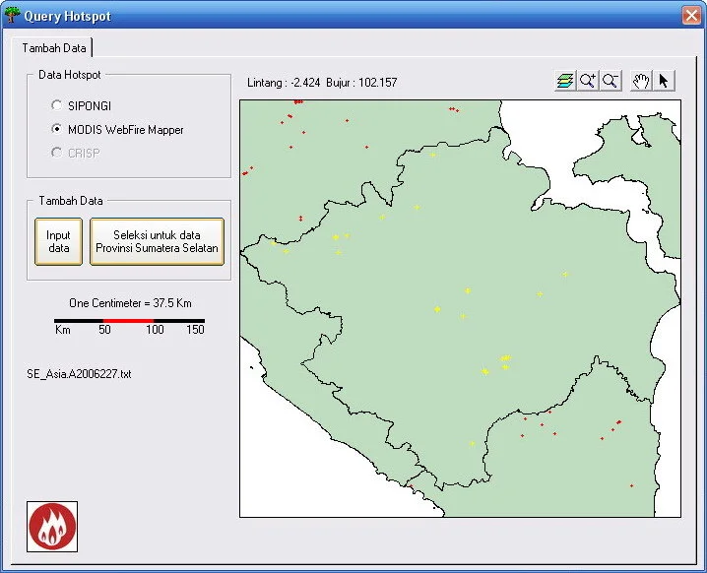
Task: Choose the arrow pointer selection tool
Action: 664,81
